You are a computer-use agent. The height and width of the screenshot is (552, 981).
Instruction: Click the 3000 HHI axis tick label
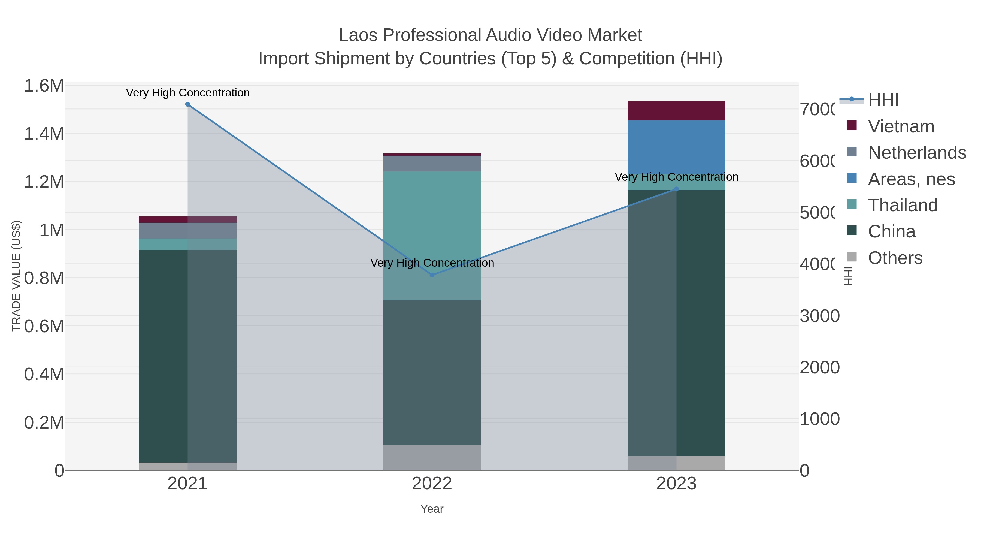pos(819,316)
